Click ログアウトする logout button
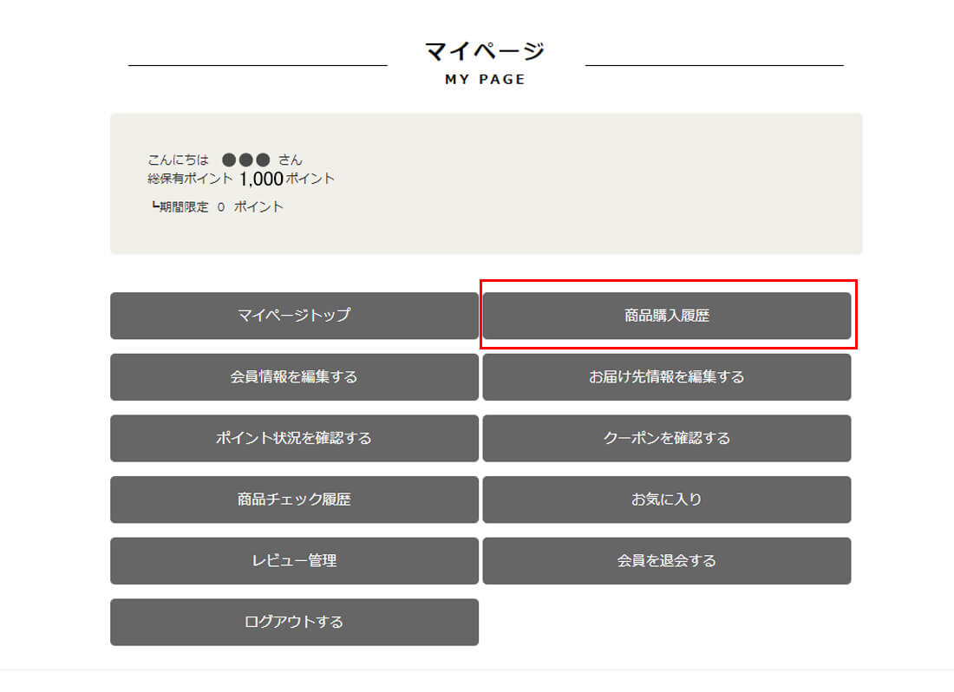 pos(294,622)
